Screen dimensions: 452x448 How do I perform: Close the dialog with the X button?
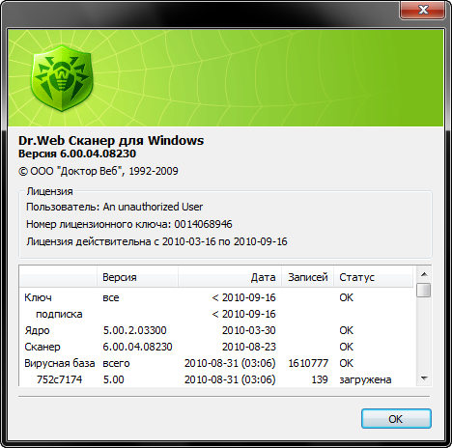point(423,11)
